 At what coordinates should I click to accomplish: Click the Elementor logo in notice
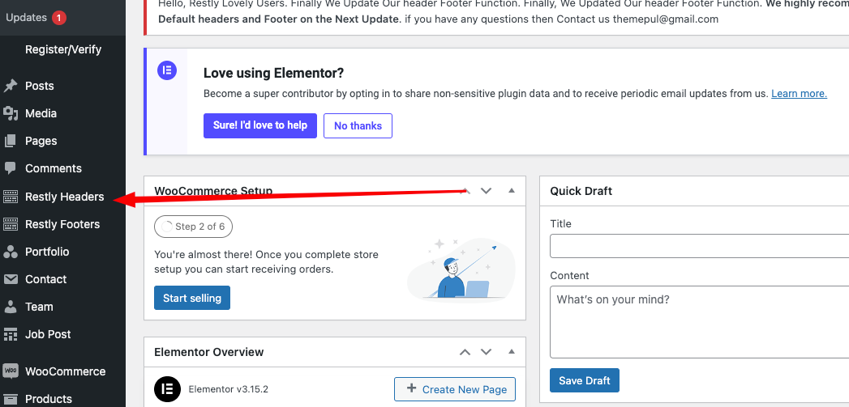click(166, 70)
